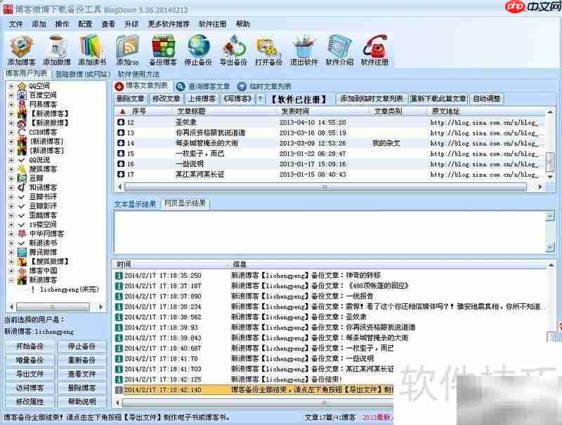Click the 打开备份 toolbar icon
562x425 pixels.
click(x=268, y=46)
